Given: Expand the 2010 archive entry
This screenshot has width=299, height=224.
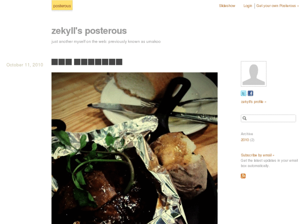Looking at the screenshot, I should pyautogui.click(x=245, y=140).
